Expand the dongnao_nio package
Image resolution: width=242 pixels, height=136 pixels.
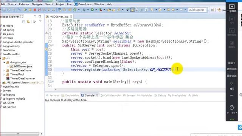(4, 62)
